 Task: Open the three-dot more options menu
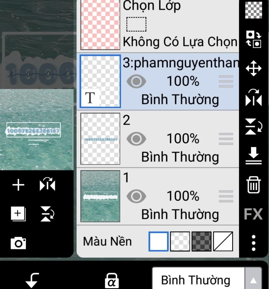point(254,243)
